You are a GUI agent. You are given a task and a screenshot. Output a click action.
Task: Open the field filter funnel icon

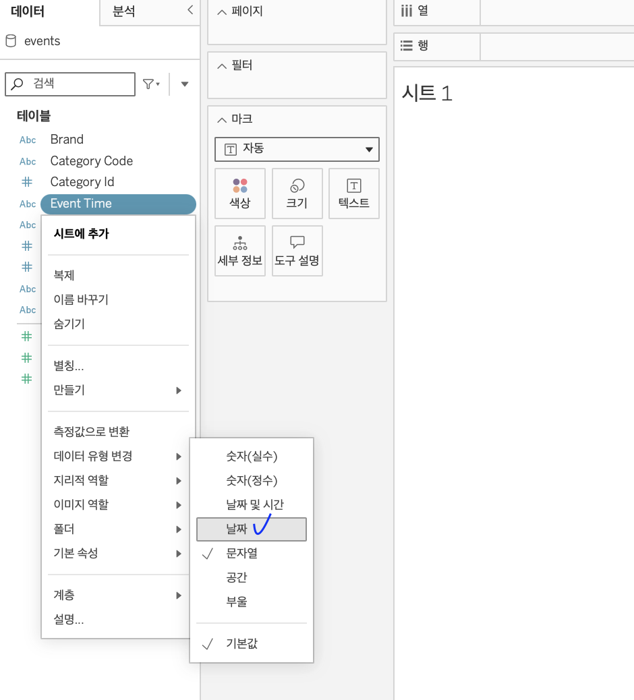pyautogui.click(x=151, y=84)
